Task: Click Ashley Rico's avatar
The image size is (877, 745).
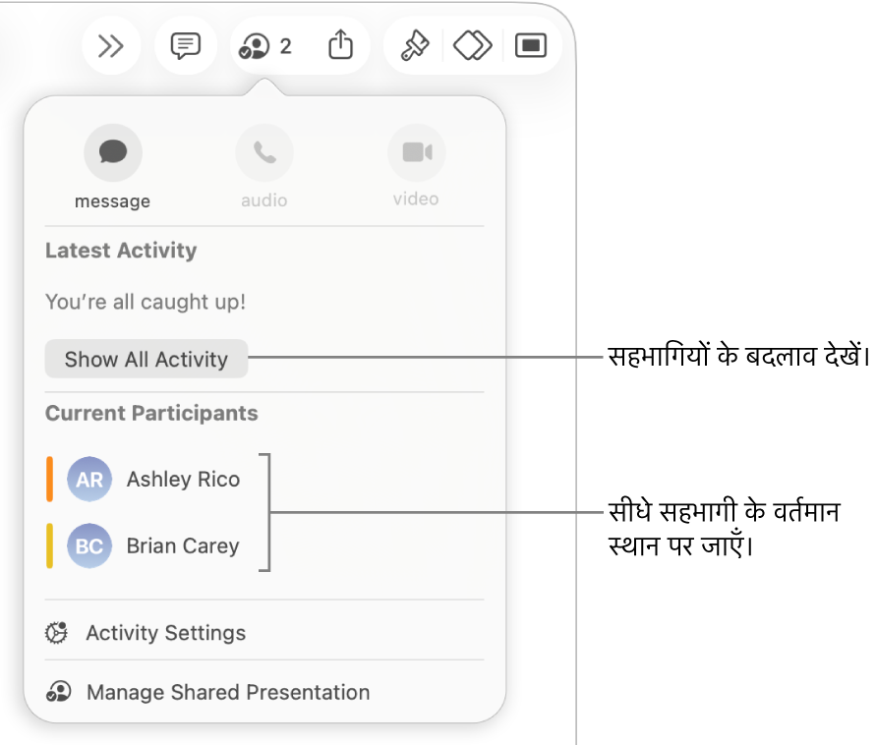Action: click(89, 479)
